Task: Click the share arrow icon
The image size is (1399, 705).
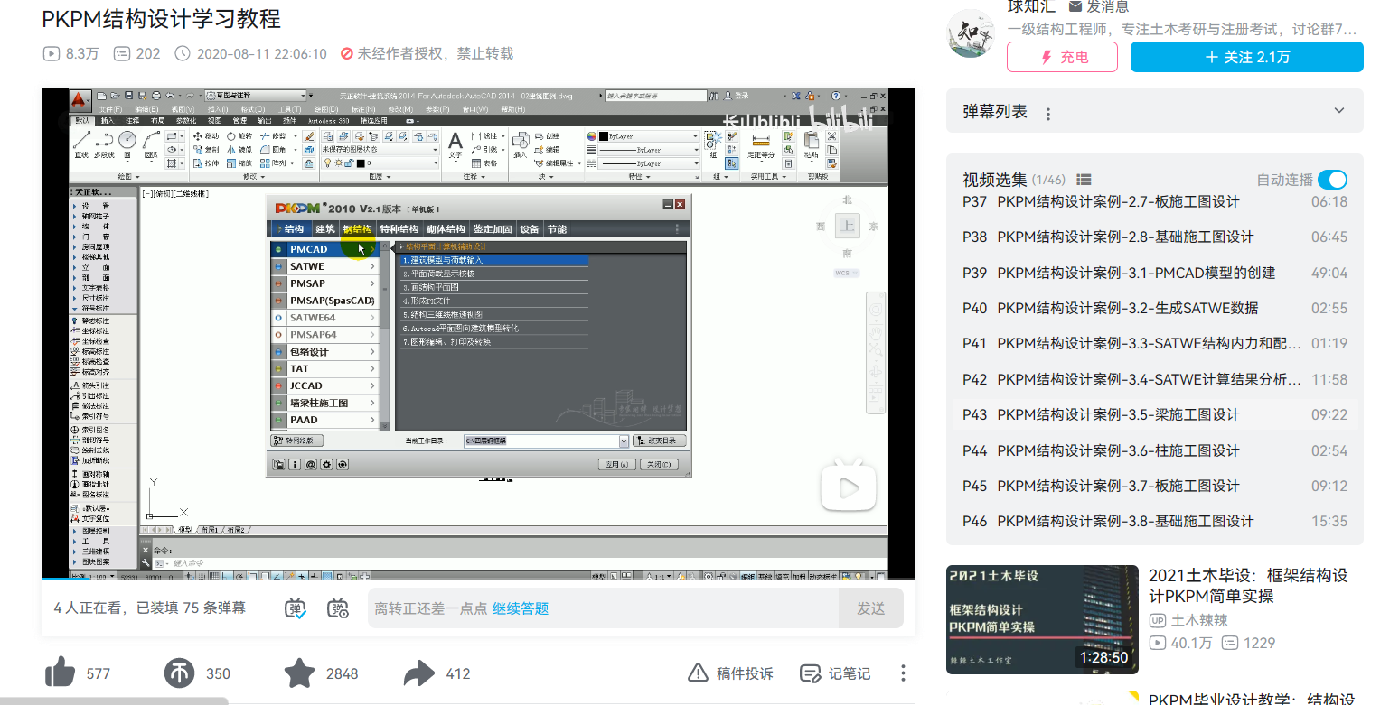Action: click(419, 673)
